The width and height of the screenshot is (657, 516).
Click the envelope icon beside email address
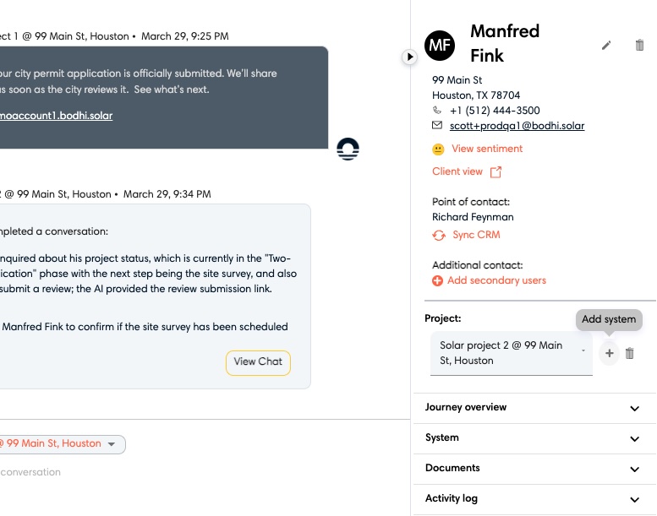(x=437, y=126)
